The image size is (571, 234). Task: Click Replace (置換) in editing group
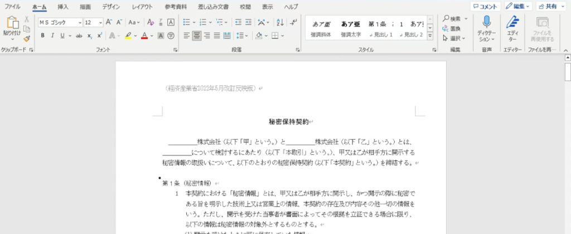point(452,28)
